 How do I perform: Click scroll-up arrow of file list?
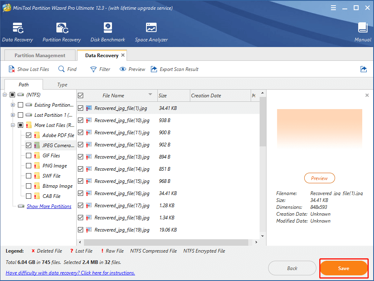[x=262, y=93]
